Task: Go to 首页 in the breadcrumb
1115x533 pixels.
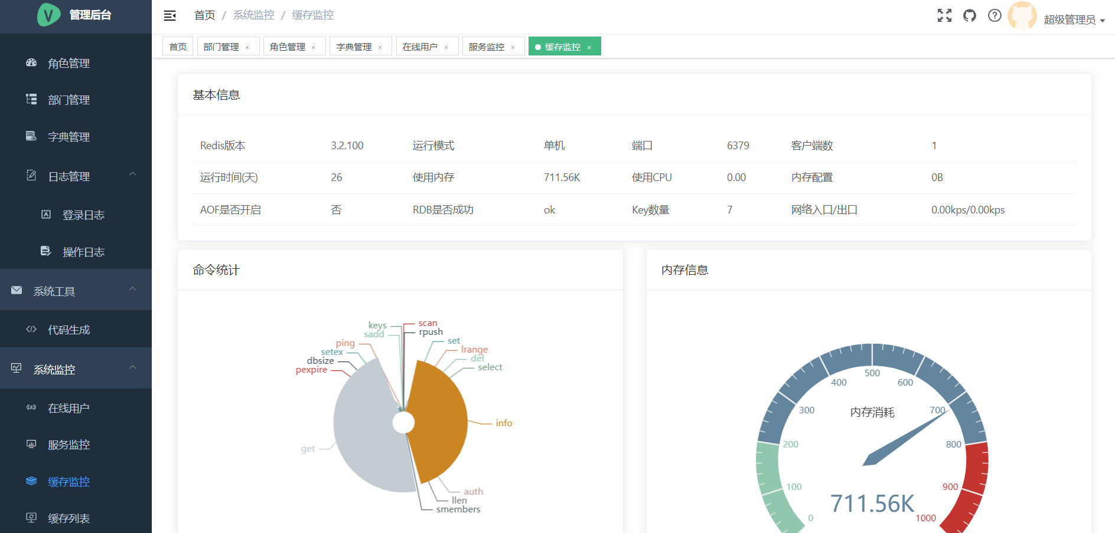Action: [x=205, y=15]
